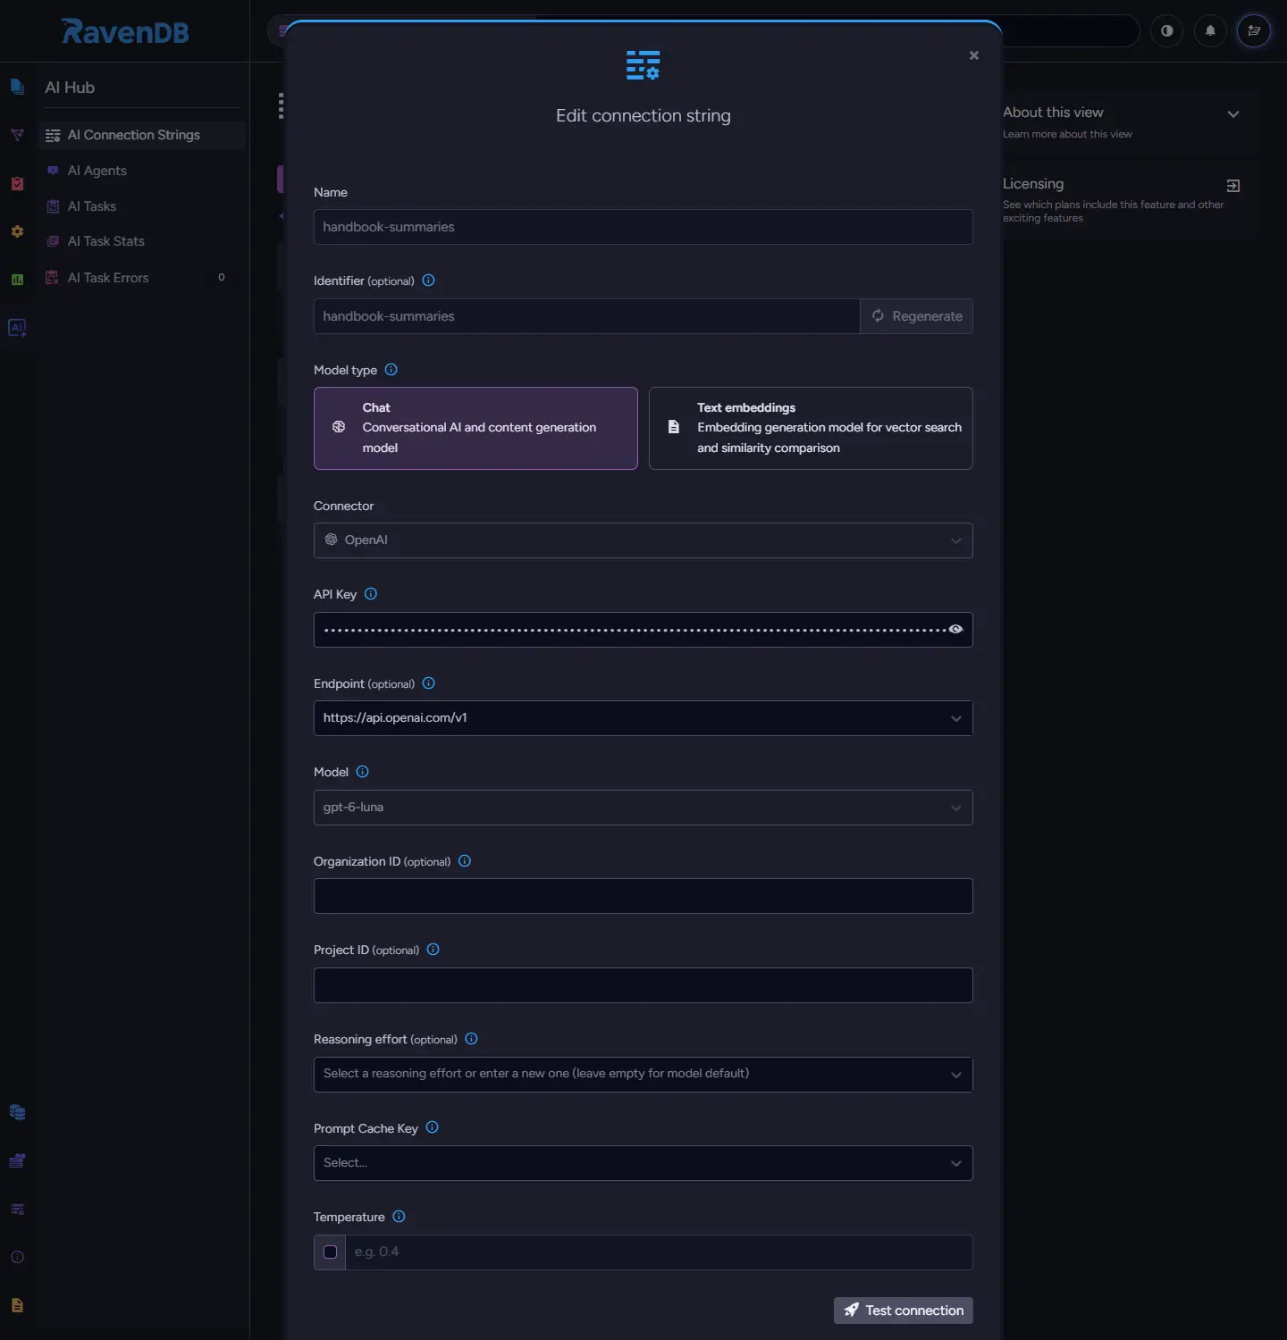Open the Documents icon in left rail

click(17, 87)
